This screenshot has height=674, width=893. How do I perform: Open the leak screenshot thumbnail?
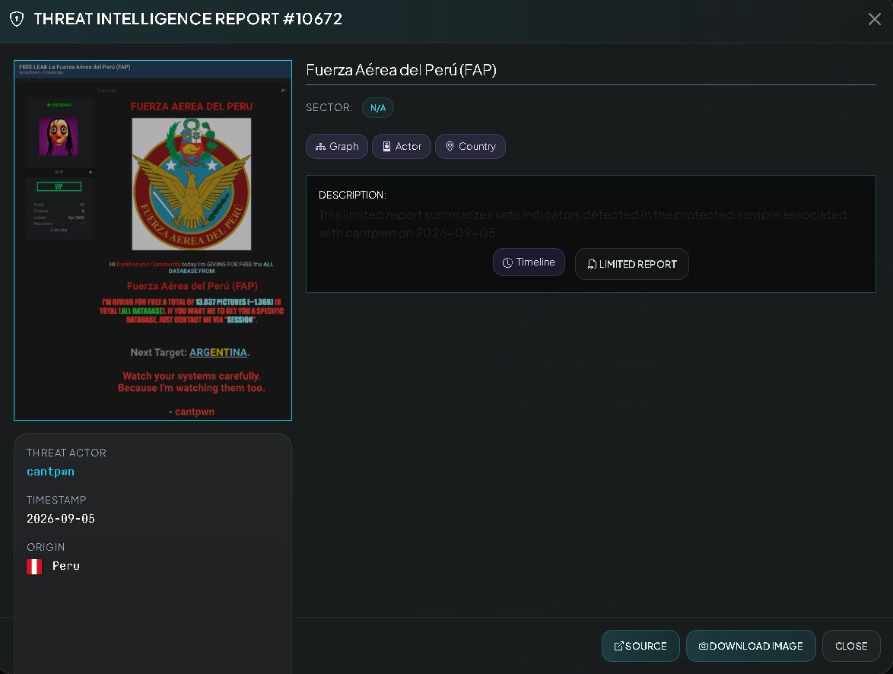153,240
